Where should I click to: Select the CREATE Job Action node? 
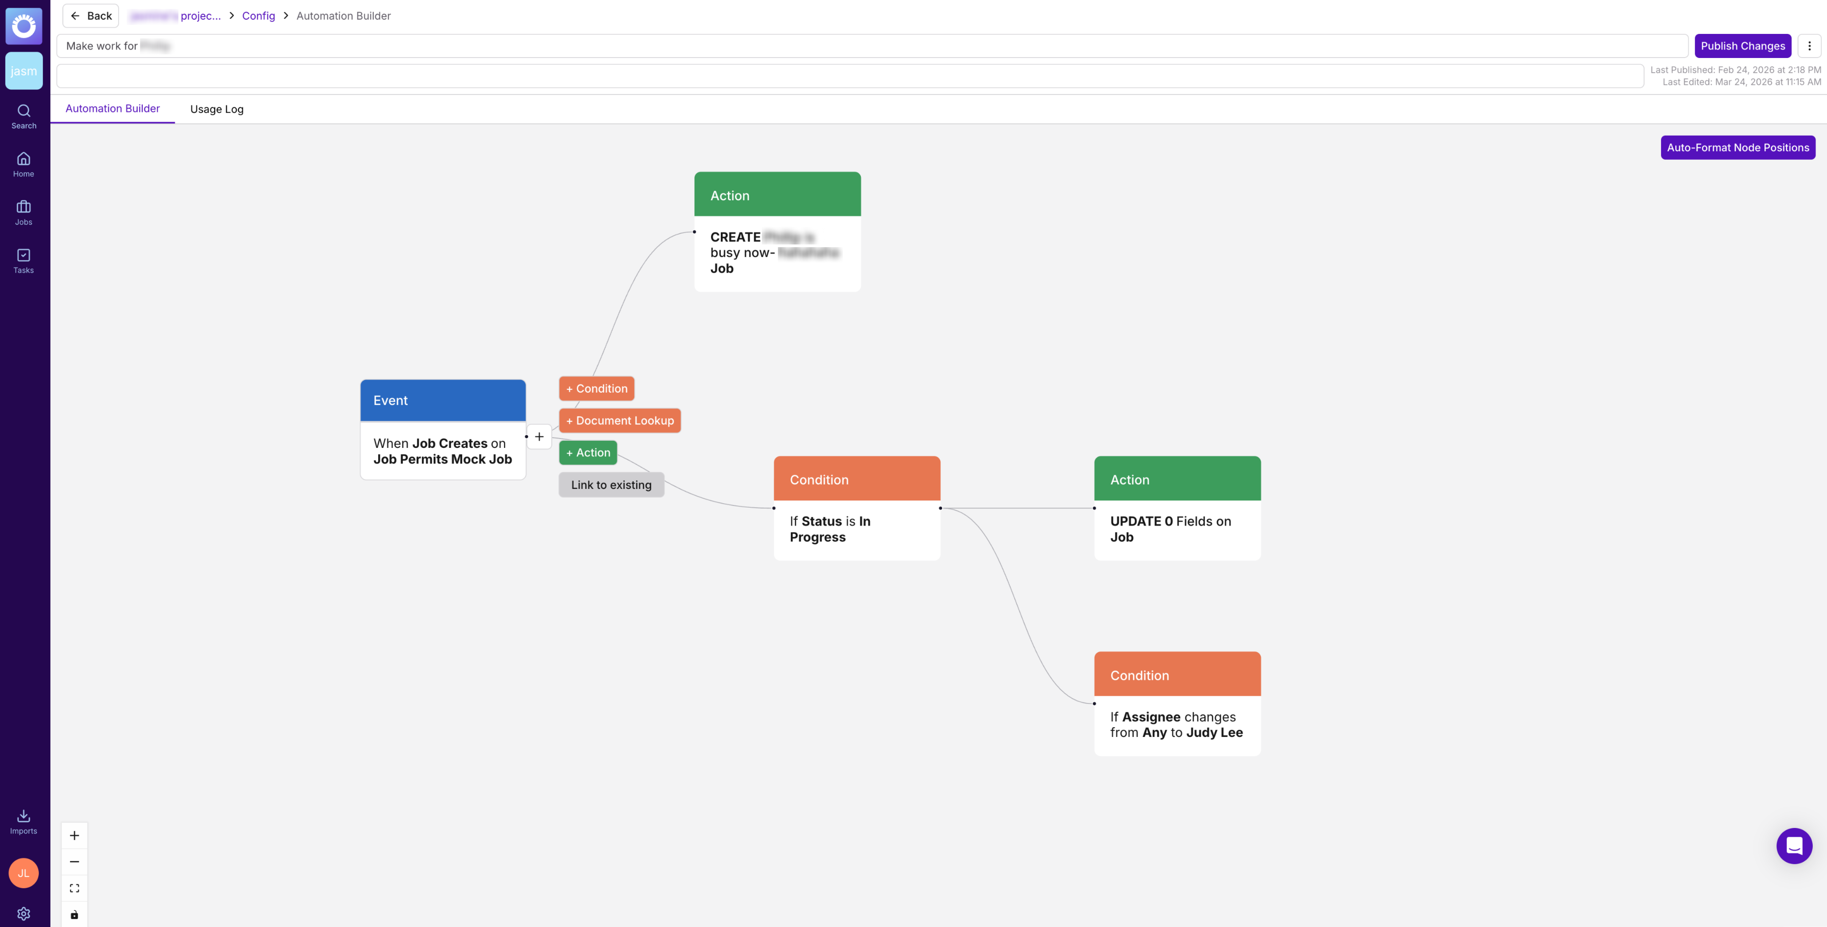click(x=777, y=232)
